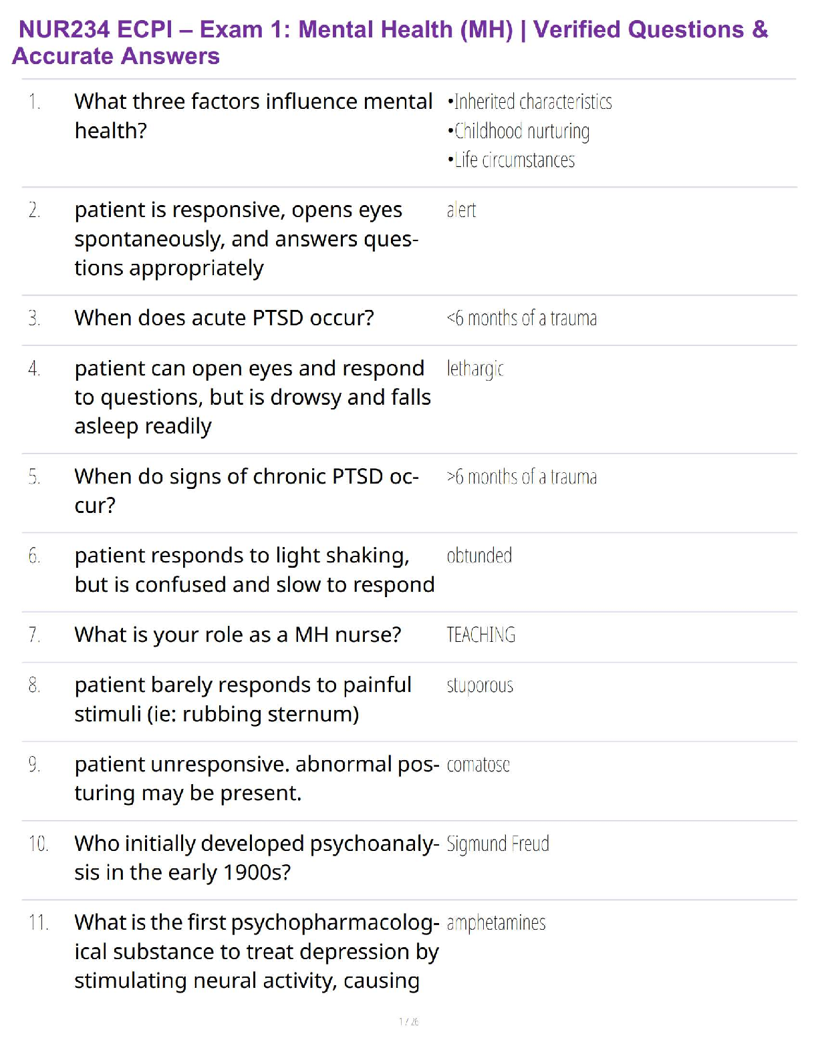The width and height of the screenshot is (818, 1058).
Task: Select the "<6 months of a trauma" answer
Action: 521,319
